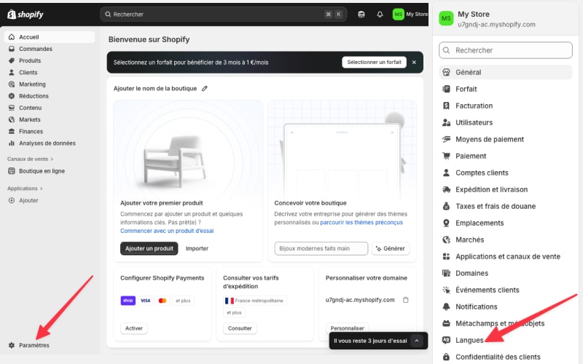This screenshot has height=364, width=583.
Task: Click the settings Rechercher search field
Action: coord(506,50)
